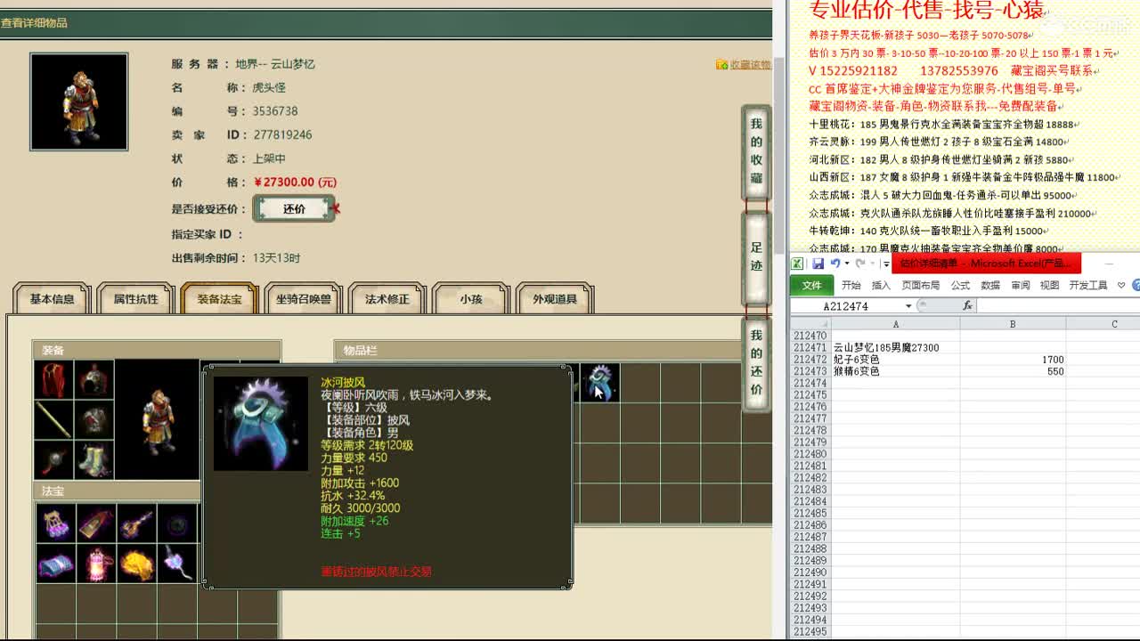Open the Excel 公式 ribbon tab
1140x641 pixels.
[x=960, y=285]
